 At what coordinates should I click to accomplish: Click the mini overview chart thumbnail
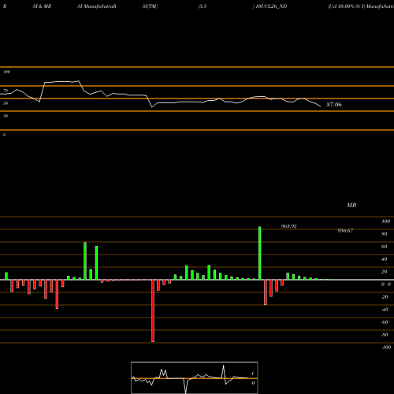point(195,377)
